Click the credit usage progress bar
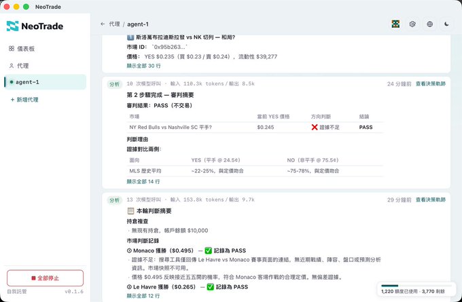 pyautogui.click(x=416, y=286)
